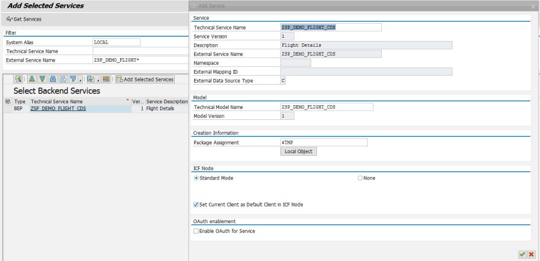This screenshot has height=261, width=540.
Task: Toggle Set Current Client as Default Client
Action: point(197,205)
